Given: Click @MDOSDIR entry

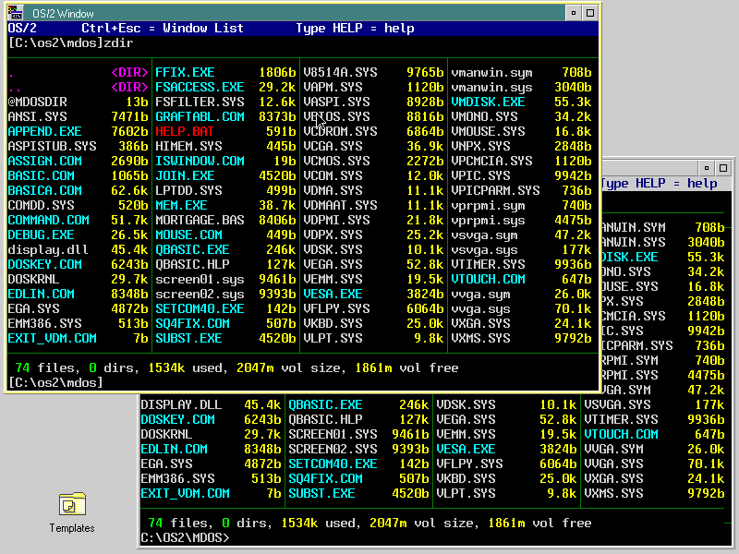Looking at the screenshot, I should tap(37, 102).
